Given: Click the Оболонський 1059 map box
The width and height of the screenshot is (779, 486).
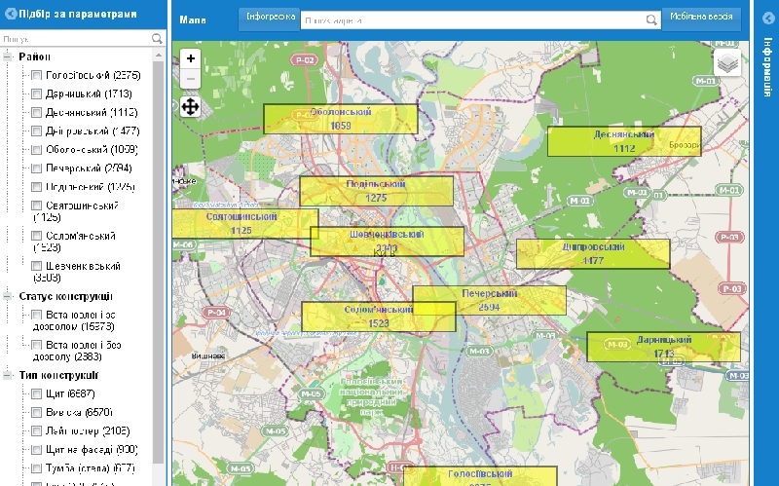Looking at the screenshot, I should (x=341, y=119).
